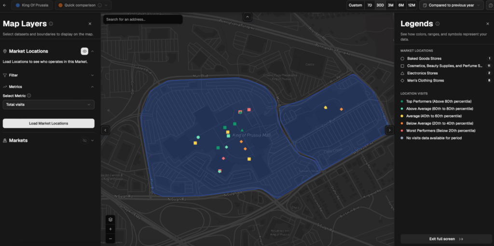Open the map layers stack icon
494x246 pixels.
click(110, 219)
